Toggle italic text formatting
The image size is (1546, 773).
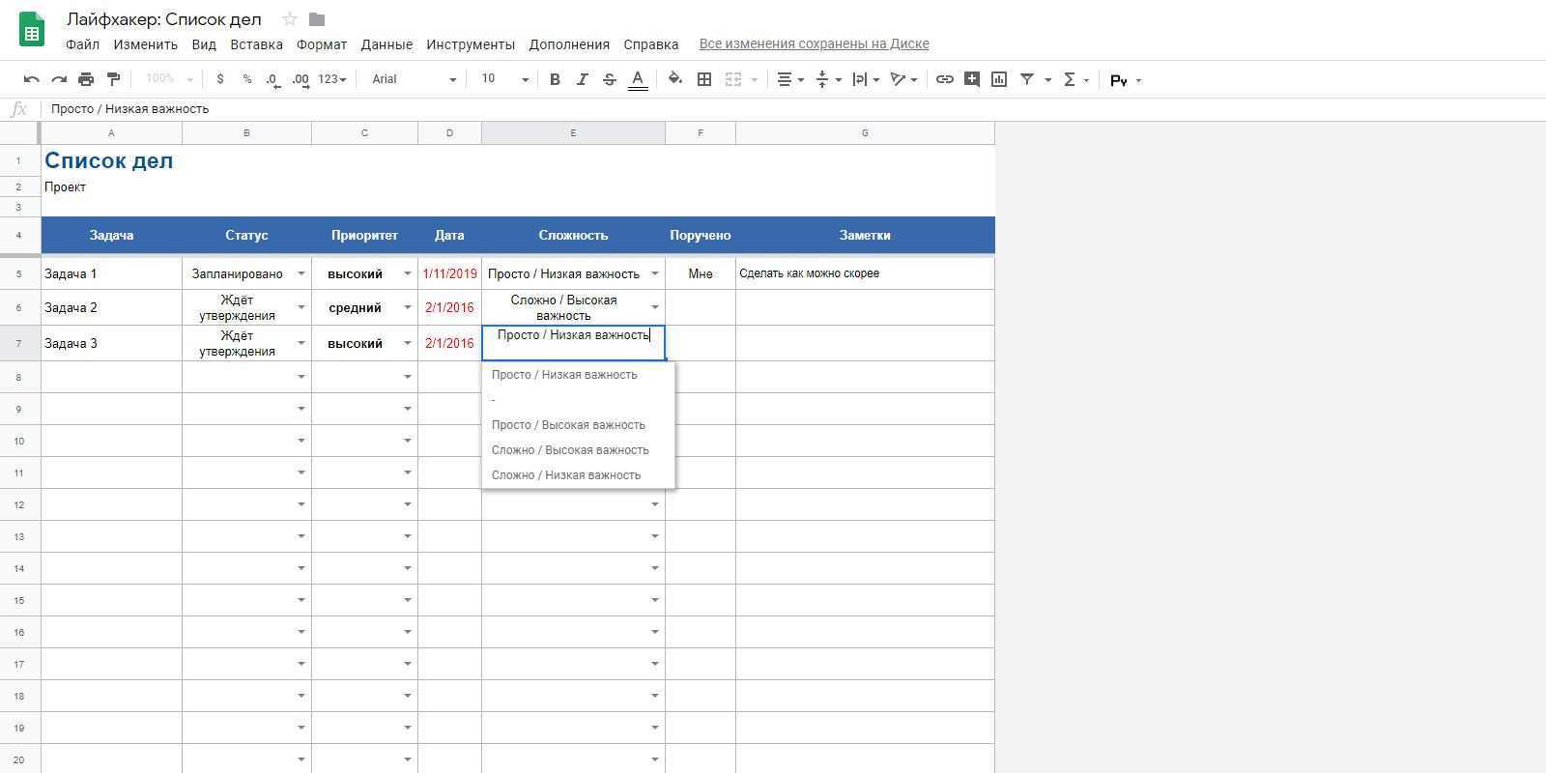pos(582,79)
